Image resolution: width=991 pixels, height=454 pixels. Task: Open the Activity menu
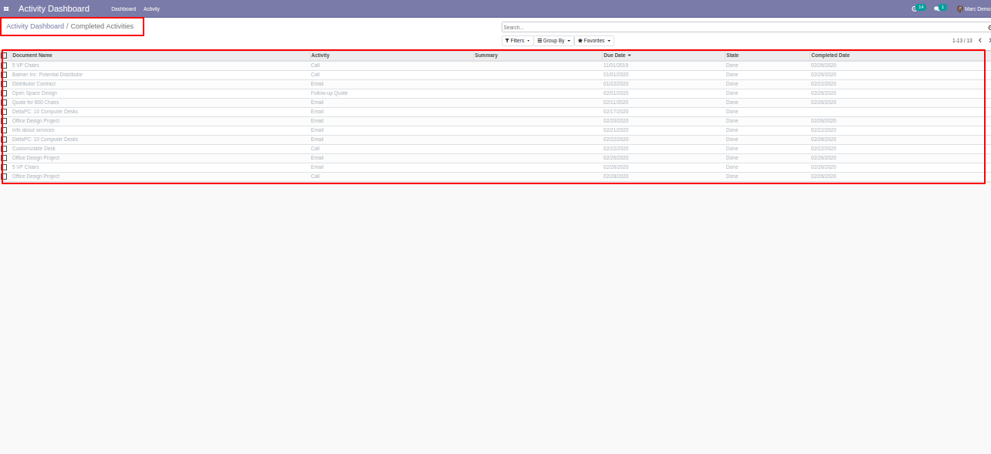click(151, 8)
